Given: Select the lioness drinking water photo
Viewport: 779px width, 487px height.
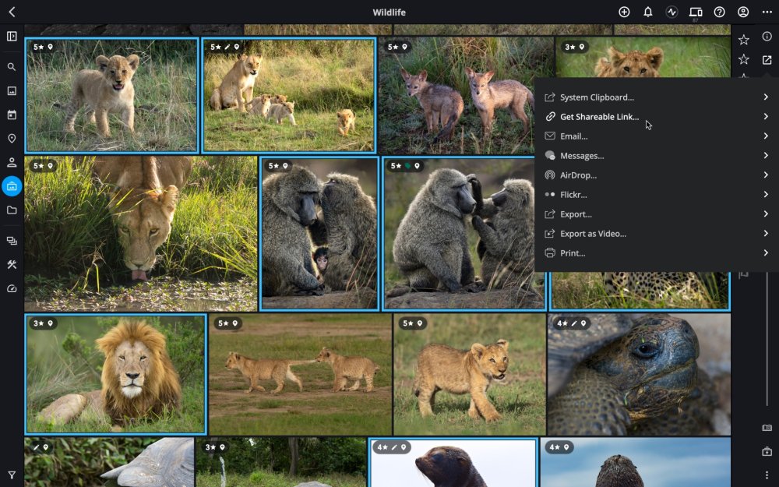Looking at the screenshot, I should [x=140, y=234].
